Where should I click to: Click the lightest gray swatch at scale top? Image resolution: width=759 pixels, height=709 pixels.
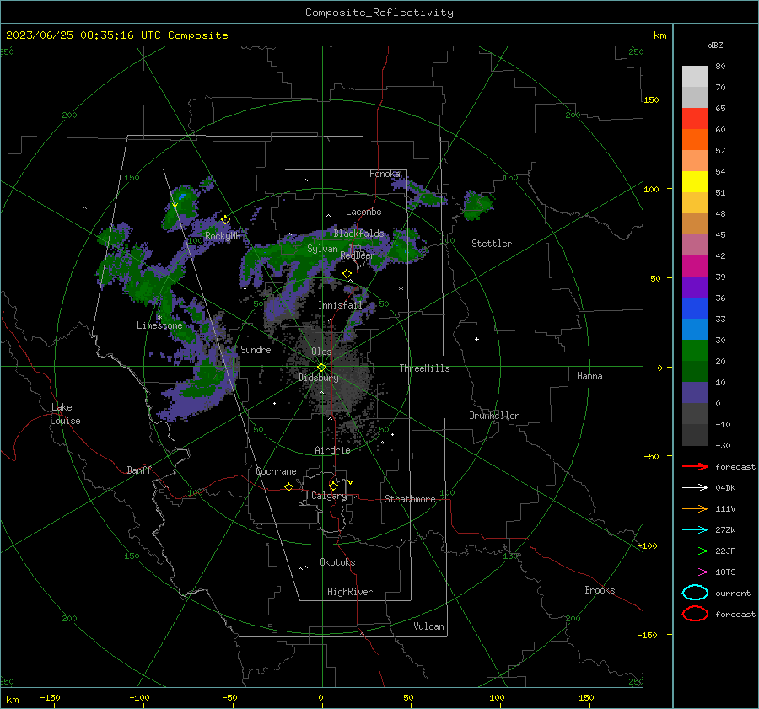pyautogui.click(x=695, y=77)
